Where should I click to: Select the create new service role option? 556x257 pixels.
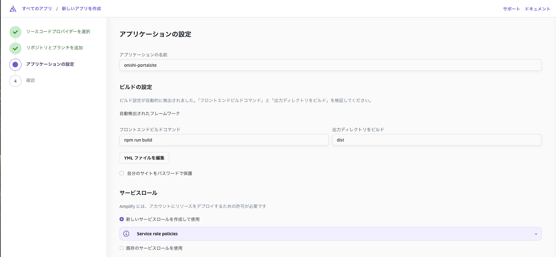pos(122,219)
